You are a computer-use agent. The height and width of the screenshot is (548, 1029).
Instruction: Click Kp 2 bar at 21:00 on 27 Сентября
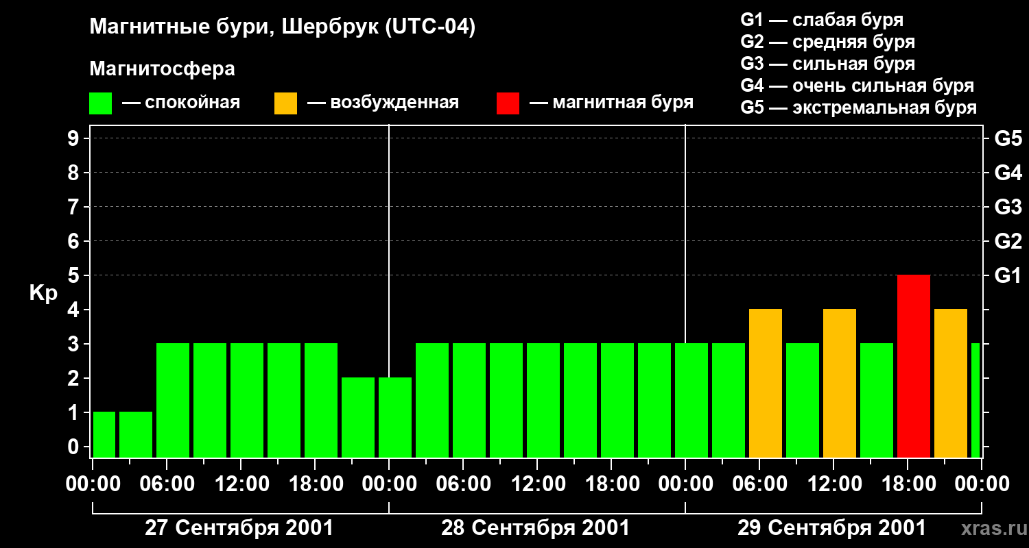(358, 418)
